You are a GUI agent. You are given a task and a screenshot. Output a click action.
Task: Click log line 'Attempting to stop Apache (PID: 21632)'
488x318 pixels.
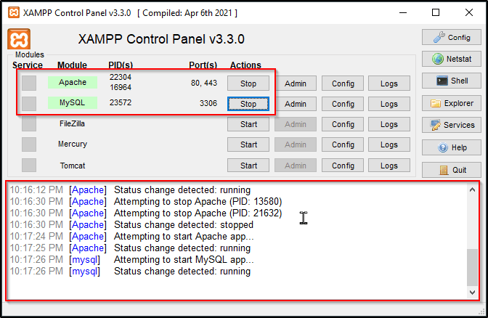(198, 213)
